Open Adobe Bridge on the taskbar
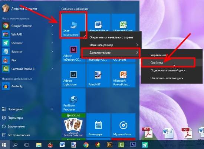 coord(109,145)
